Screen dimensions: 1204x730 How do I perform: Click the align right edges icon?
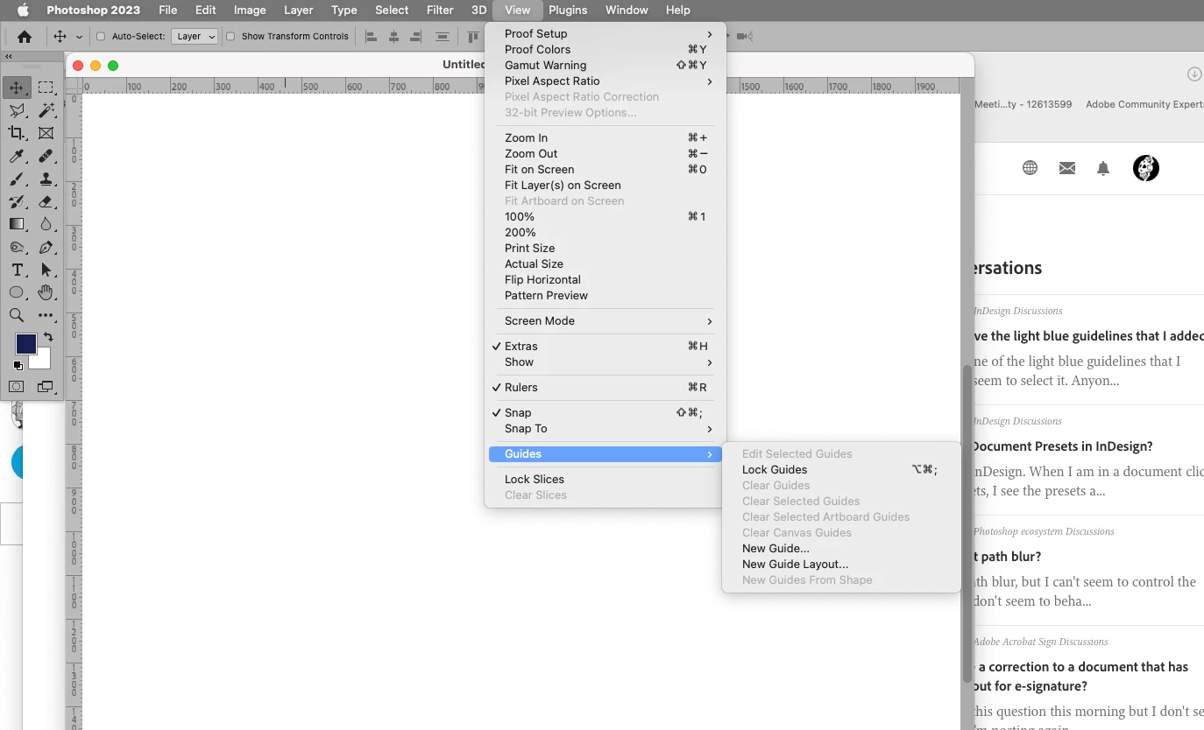click(416, 36)
